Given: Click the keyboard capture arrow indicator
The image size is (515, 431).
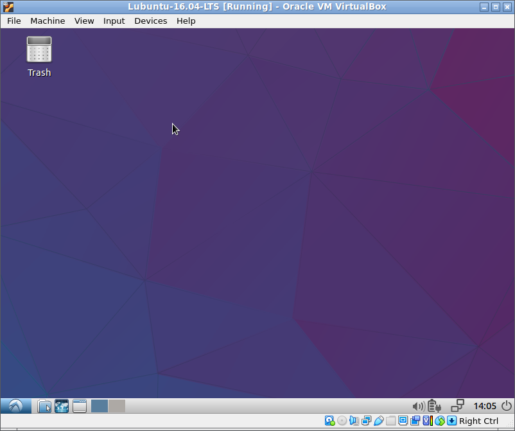Looking at the screenshot, I should (x=452, y=421).
